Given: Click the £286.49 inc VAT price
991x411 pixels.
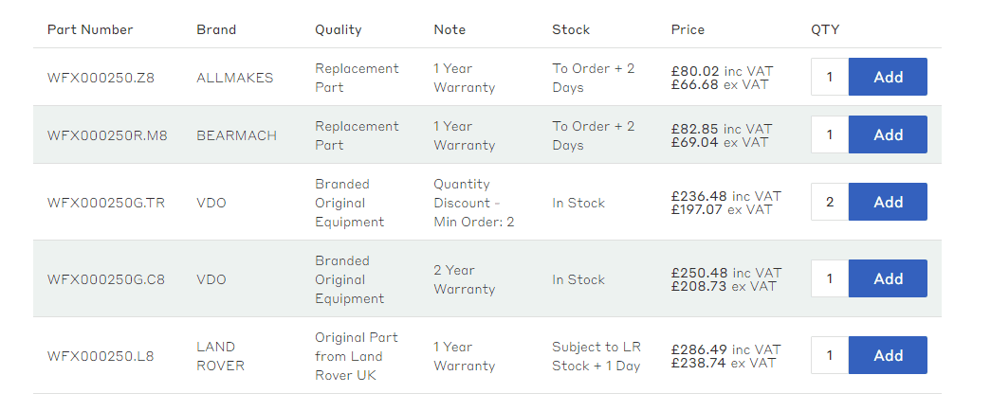Looking at the screenshot, I should coord(725,349).
